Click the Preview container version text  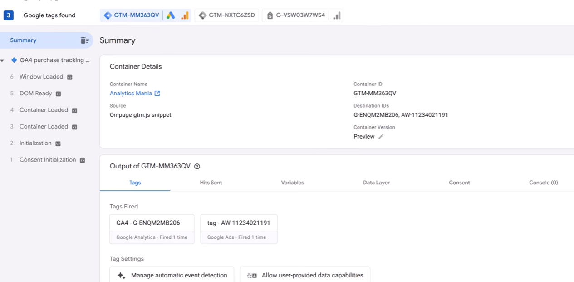(364, 137)
